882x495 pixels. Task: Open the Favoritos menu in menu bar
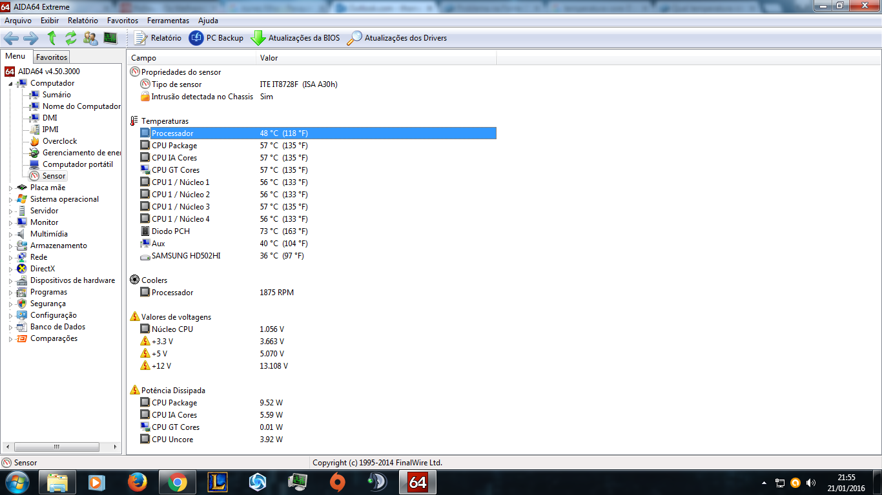coord(123,21)
